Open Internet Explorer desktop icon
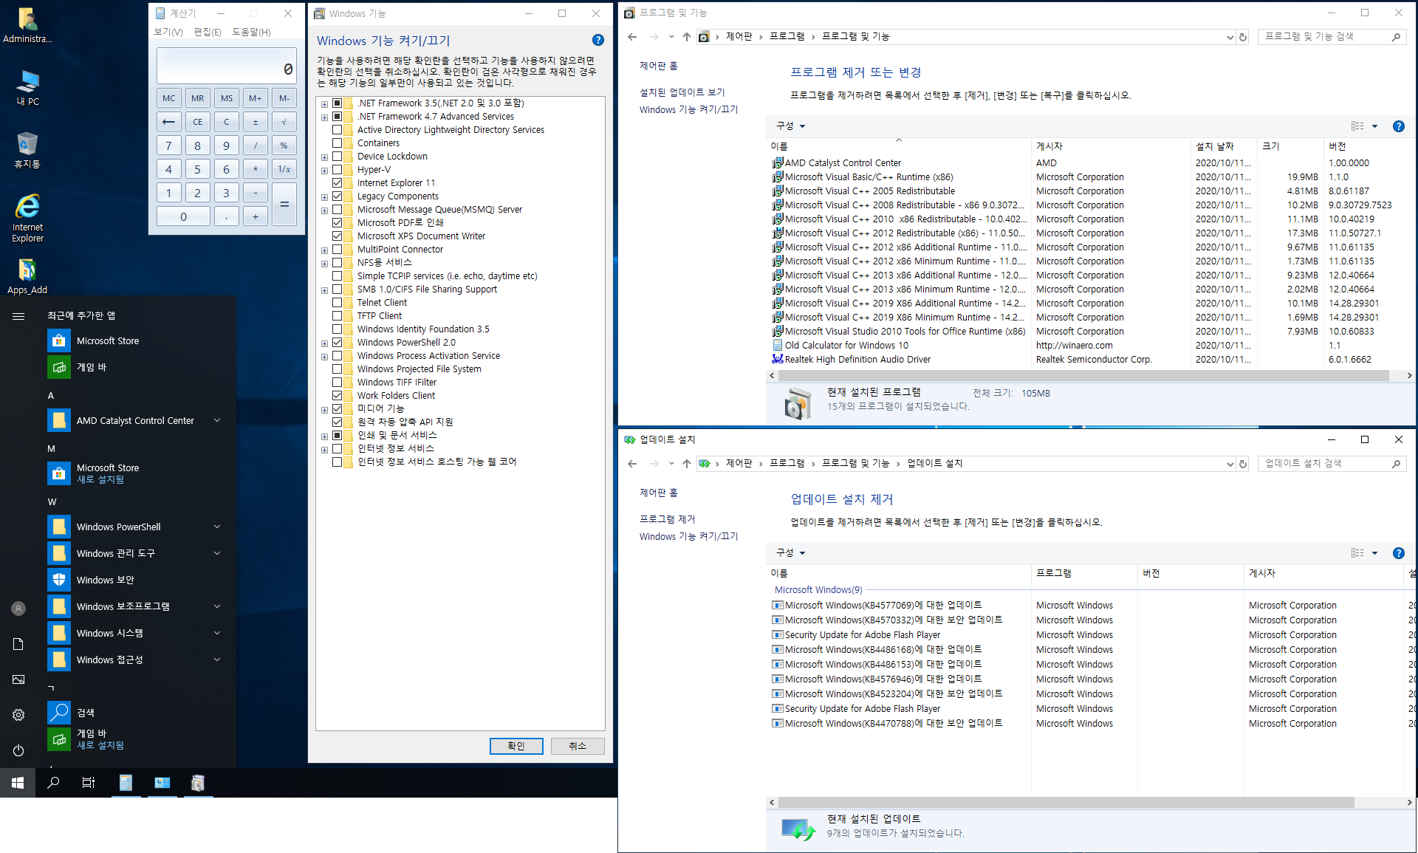This screenshot has width=1418, height=853. 27,208
